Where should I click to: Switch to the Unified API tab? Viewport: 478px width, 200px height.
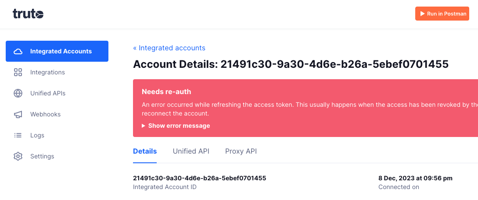(x=191, y=151)
